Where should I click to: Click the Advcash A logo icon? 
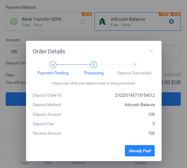(x=103, y=22)
